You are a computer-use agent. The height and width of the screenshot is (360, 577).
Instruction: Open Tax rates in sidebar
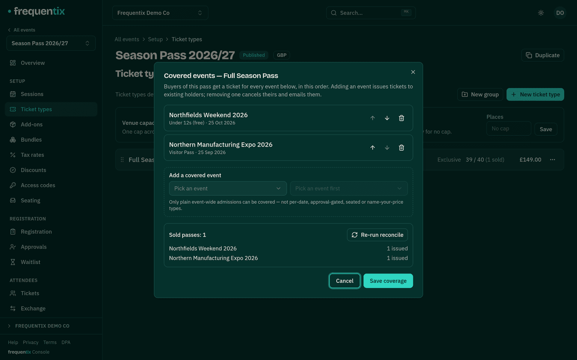coord(51,155)
